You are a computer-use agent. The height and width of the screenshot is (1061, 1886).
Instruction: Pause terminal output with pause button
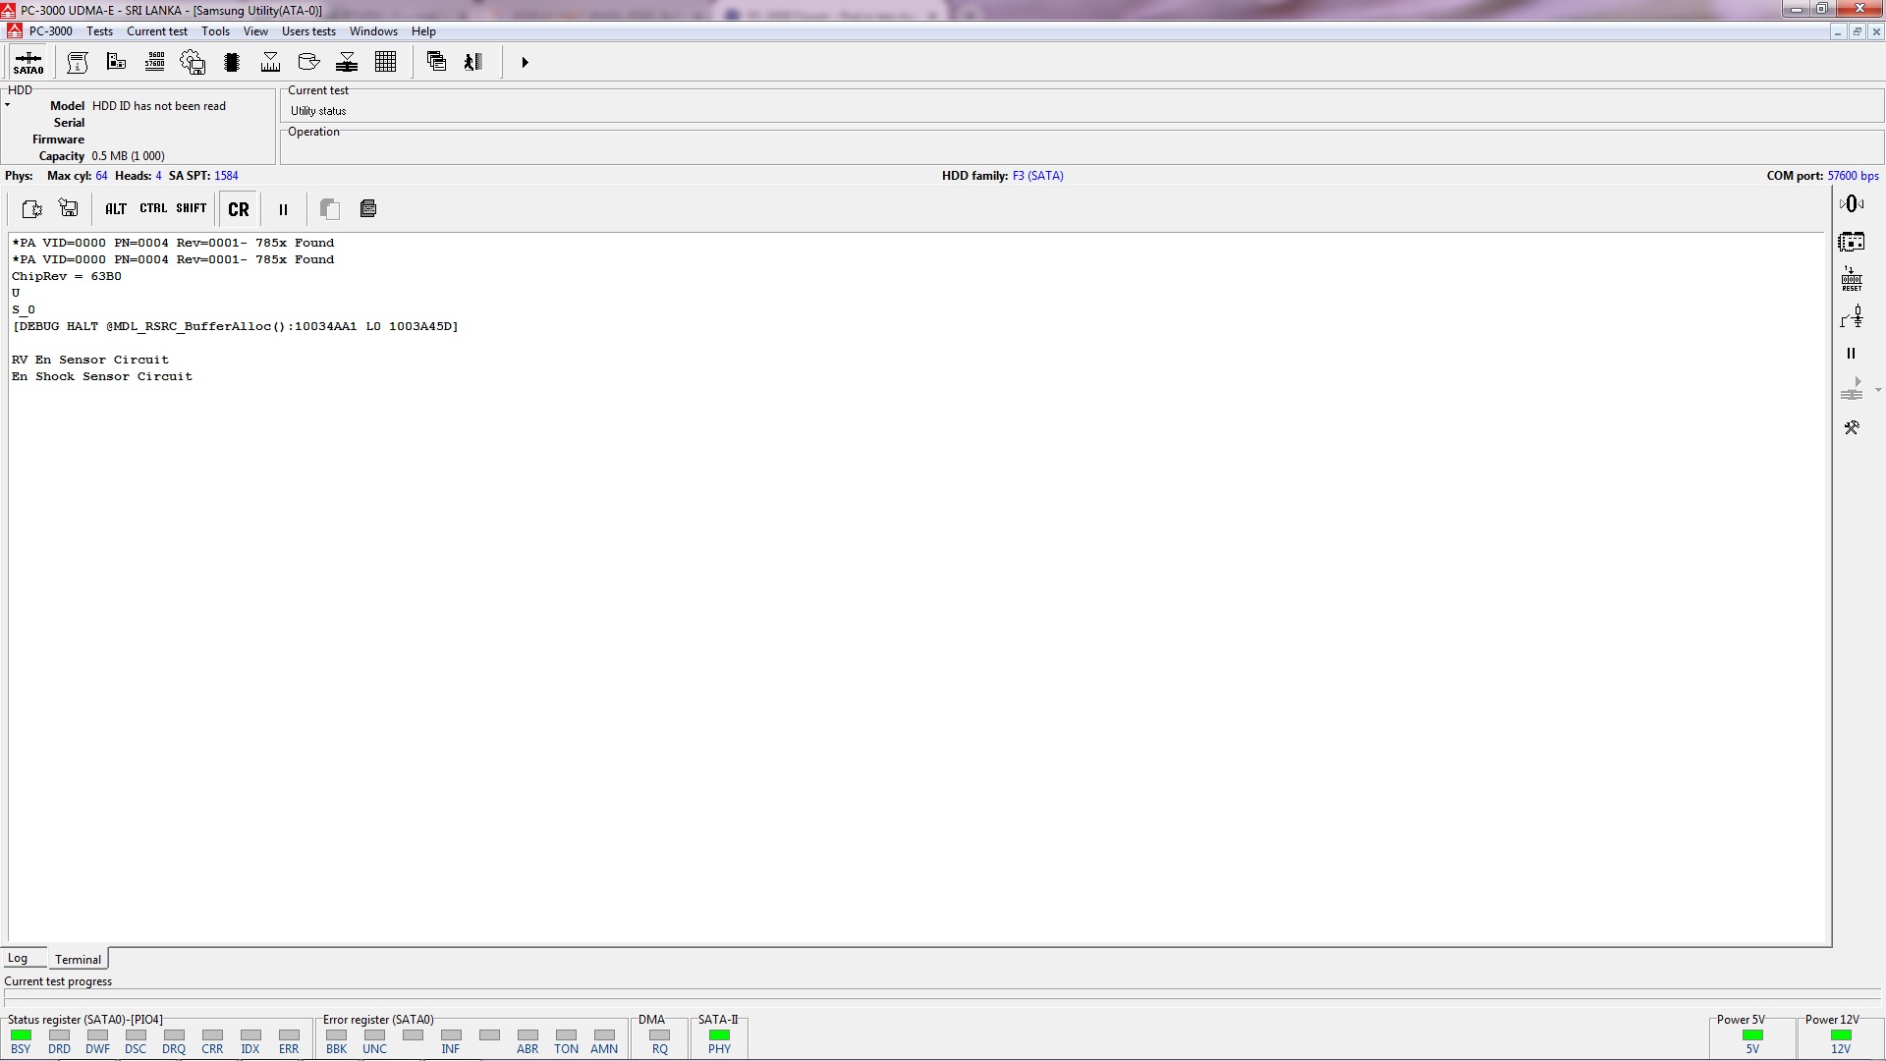[283, 209]
